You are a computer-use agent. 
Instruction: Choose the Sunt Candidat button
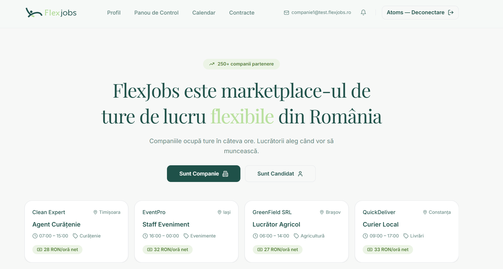pyautogui.click(x=280, y=174)
